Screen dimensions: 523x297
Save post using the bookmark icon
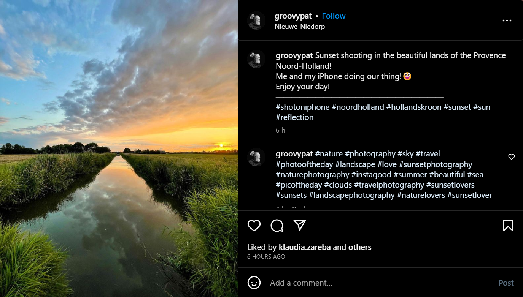coord(508,226)
